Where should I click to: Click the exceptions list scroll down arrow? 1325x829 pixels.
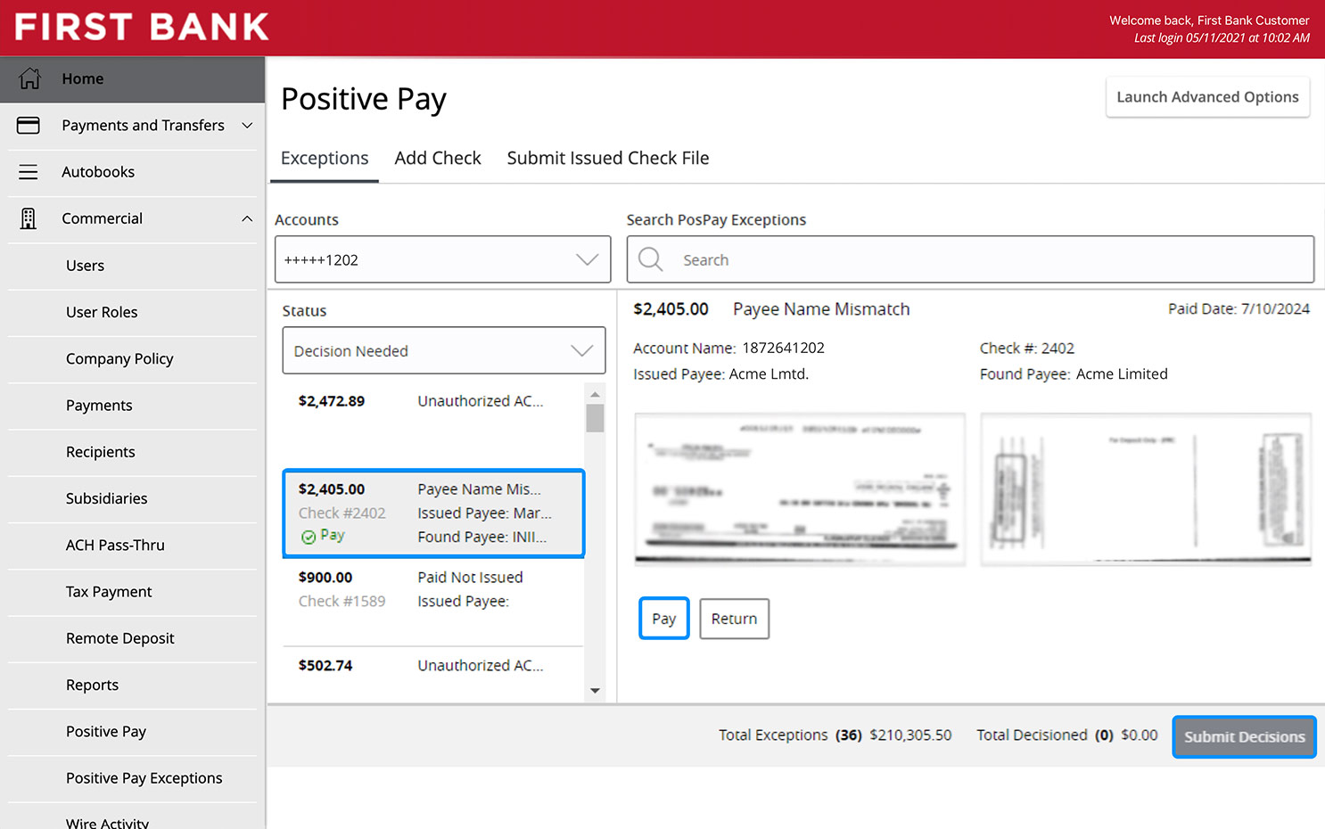click(x=595, y=691)
